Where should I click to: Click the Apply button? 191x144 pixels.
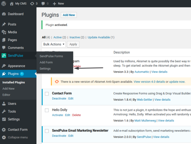point(73,44)
